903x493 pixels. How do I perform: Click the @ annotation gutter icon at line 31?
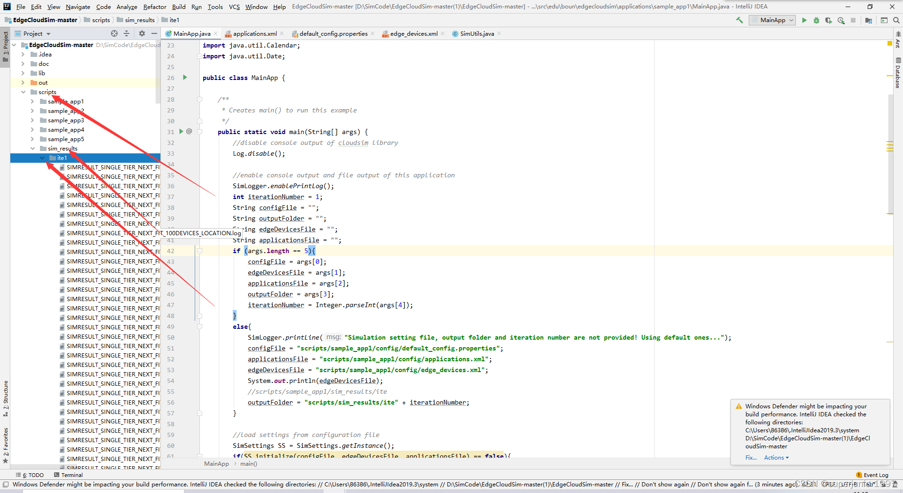pyautogui.click(x=189, y=131)
